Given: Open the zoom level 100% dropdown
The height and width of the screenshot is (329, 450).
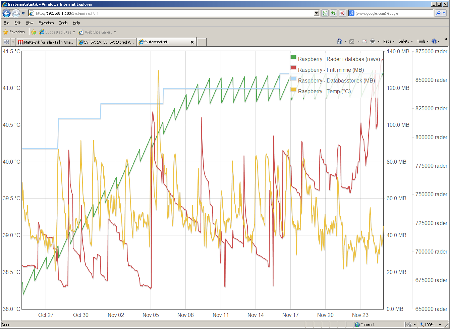Looking at the screenshot, I should (440, 325).
